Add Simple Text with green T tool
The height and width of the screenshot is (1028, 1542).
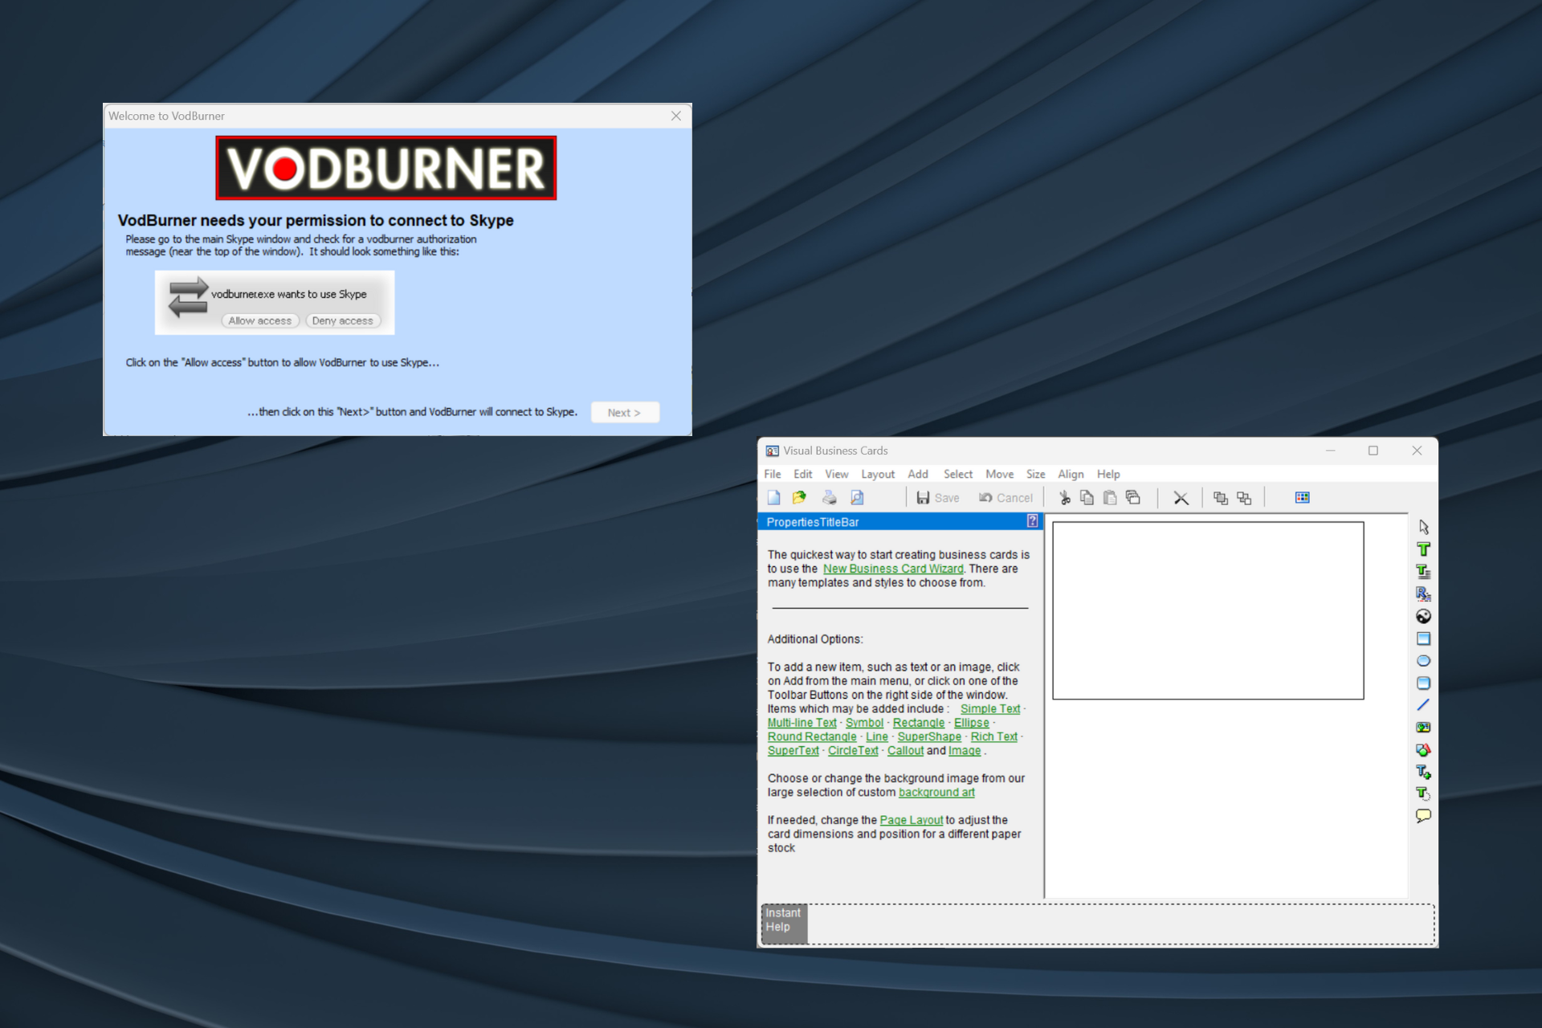(1423, 549)
